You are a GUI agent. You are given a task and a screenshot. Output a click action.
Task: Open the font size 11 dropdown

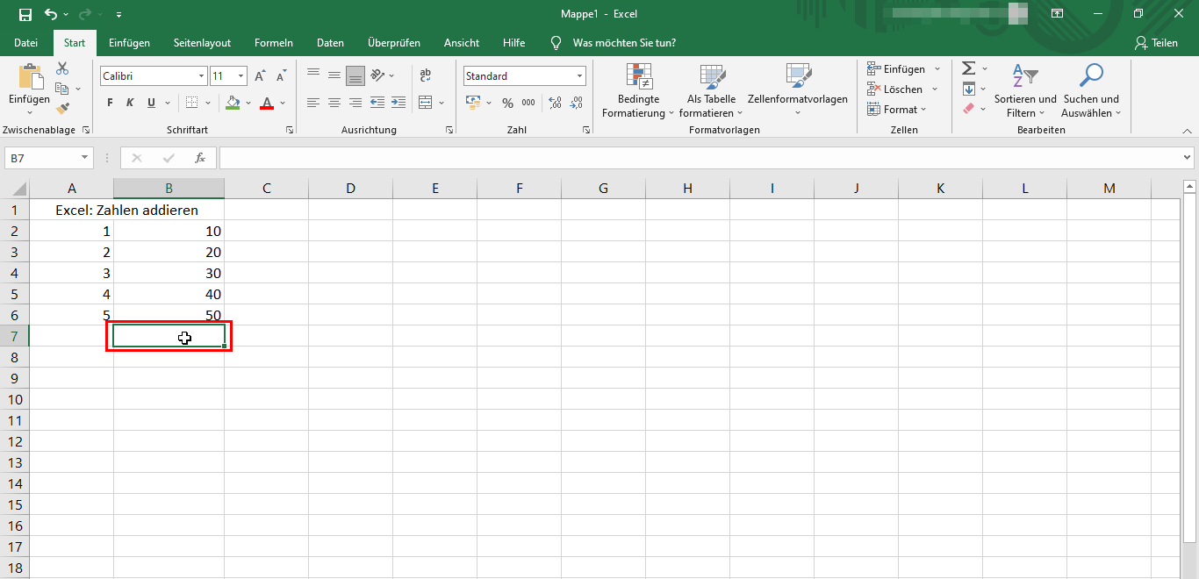tap(241, 76)
